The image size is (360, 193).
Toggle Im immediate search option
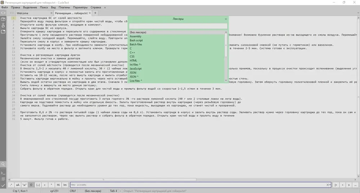point(65,185)
